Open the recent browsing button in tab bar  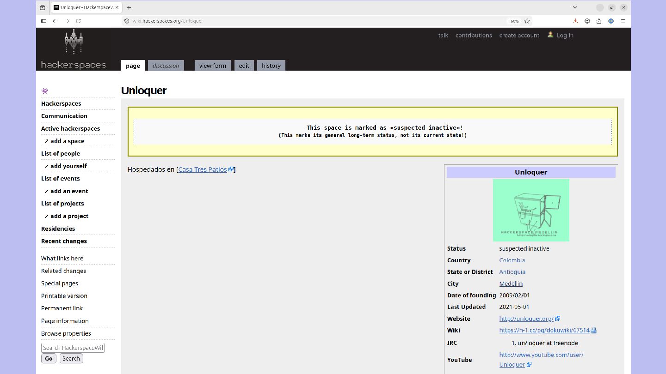tap(43, 7)
